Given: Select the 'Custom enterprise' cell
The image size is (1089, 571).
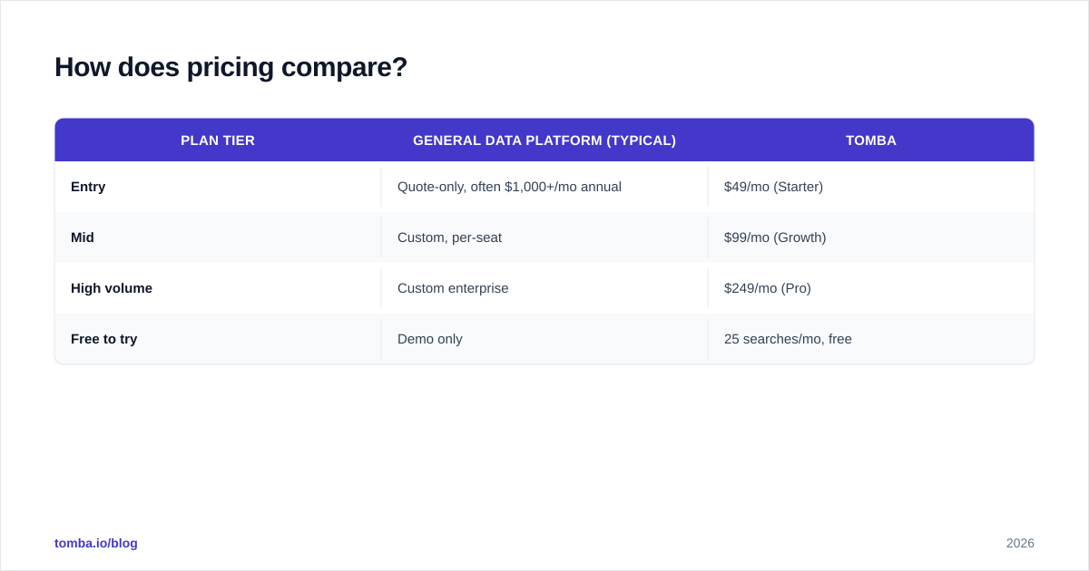Looking at the screenshot, I should coord(544,288).
